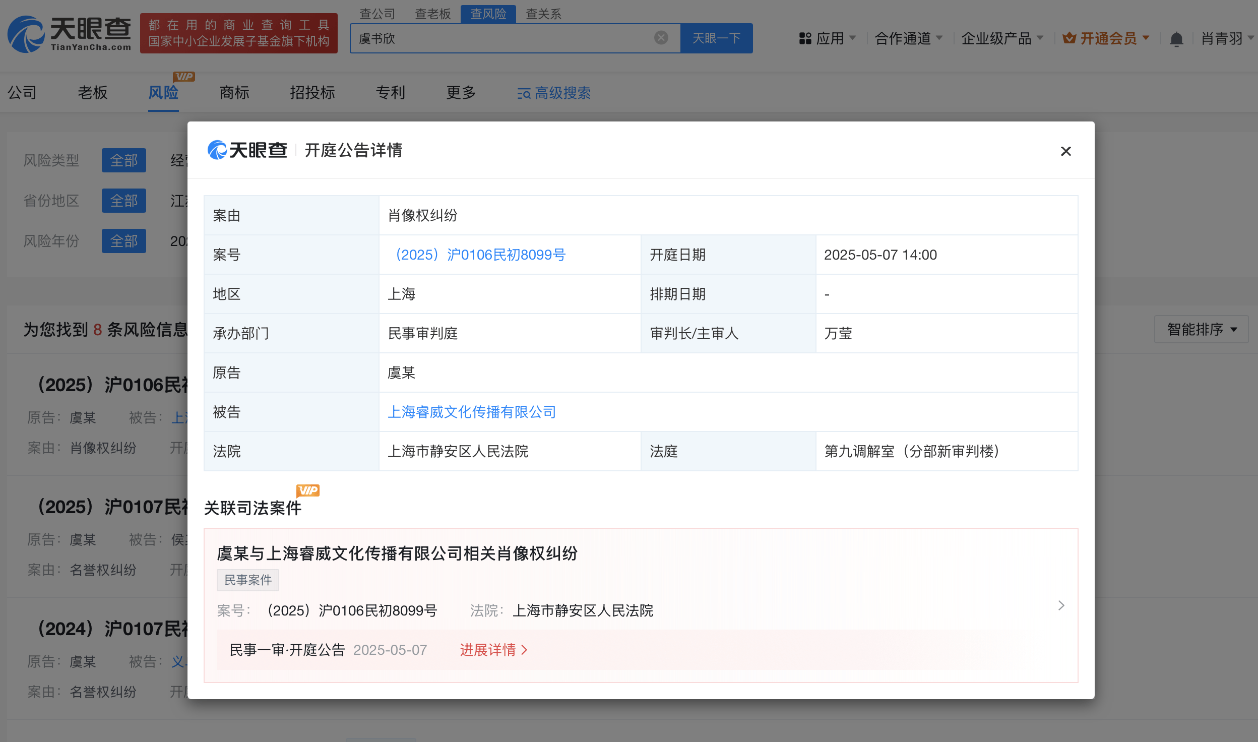Screen dimensions: 1258x742
Task: Select 全部 under 风险类型 filter
Action: point(123,160)
